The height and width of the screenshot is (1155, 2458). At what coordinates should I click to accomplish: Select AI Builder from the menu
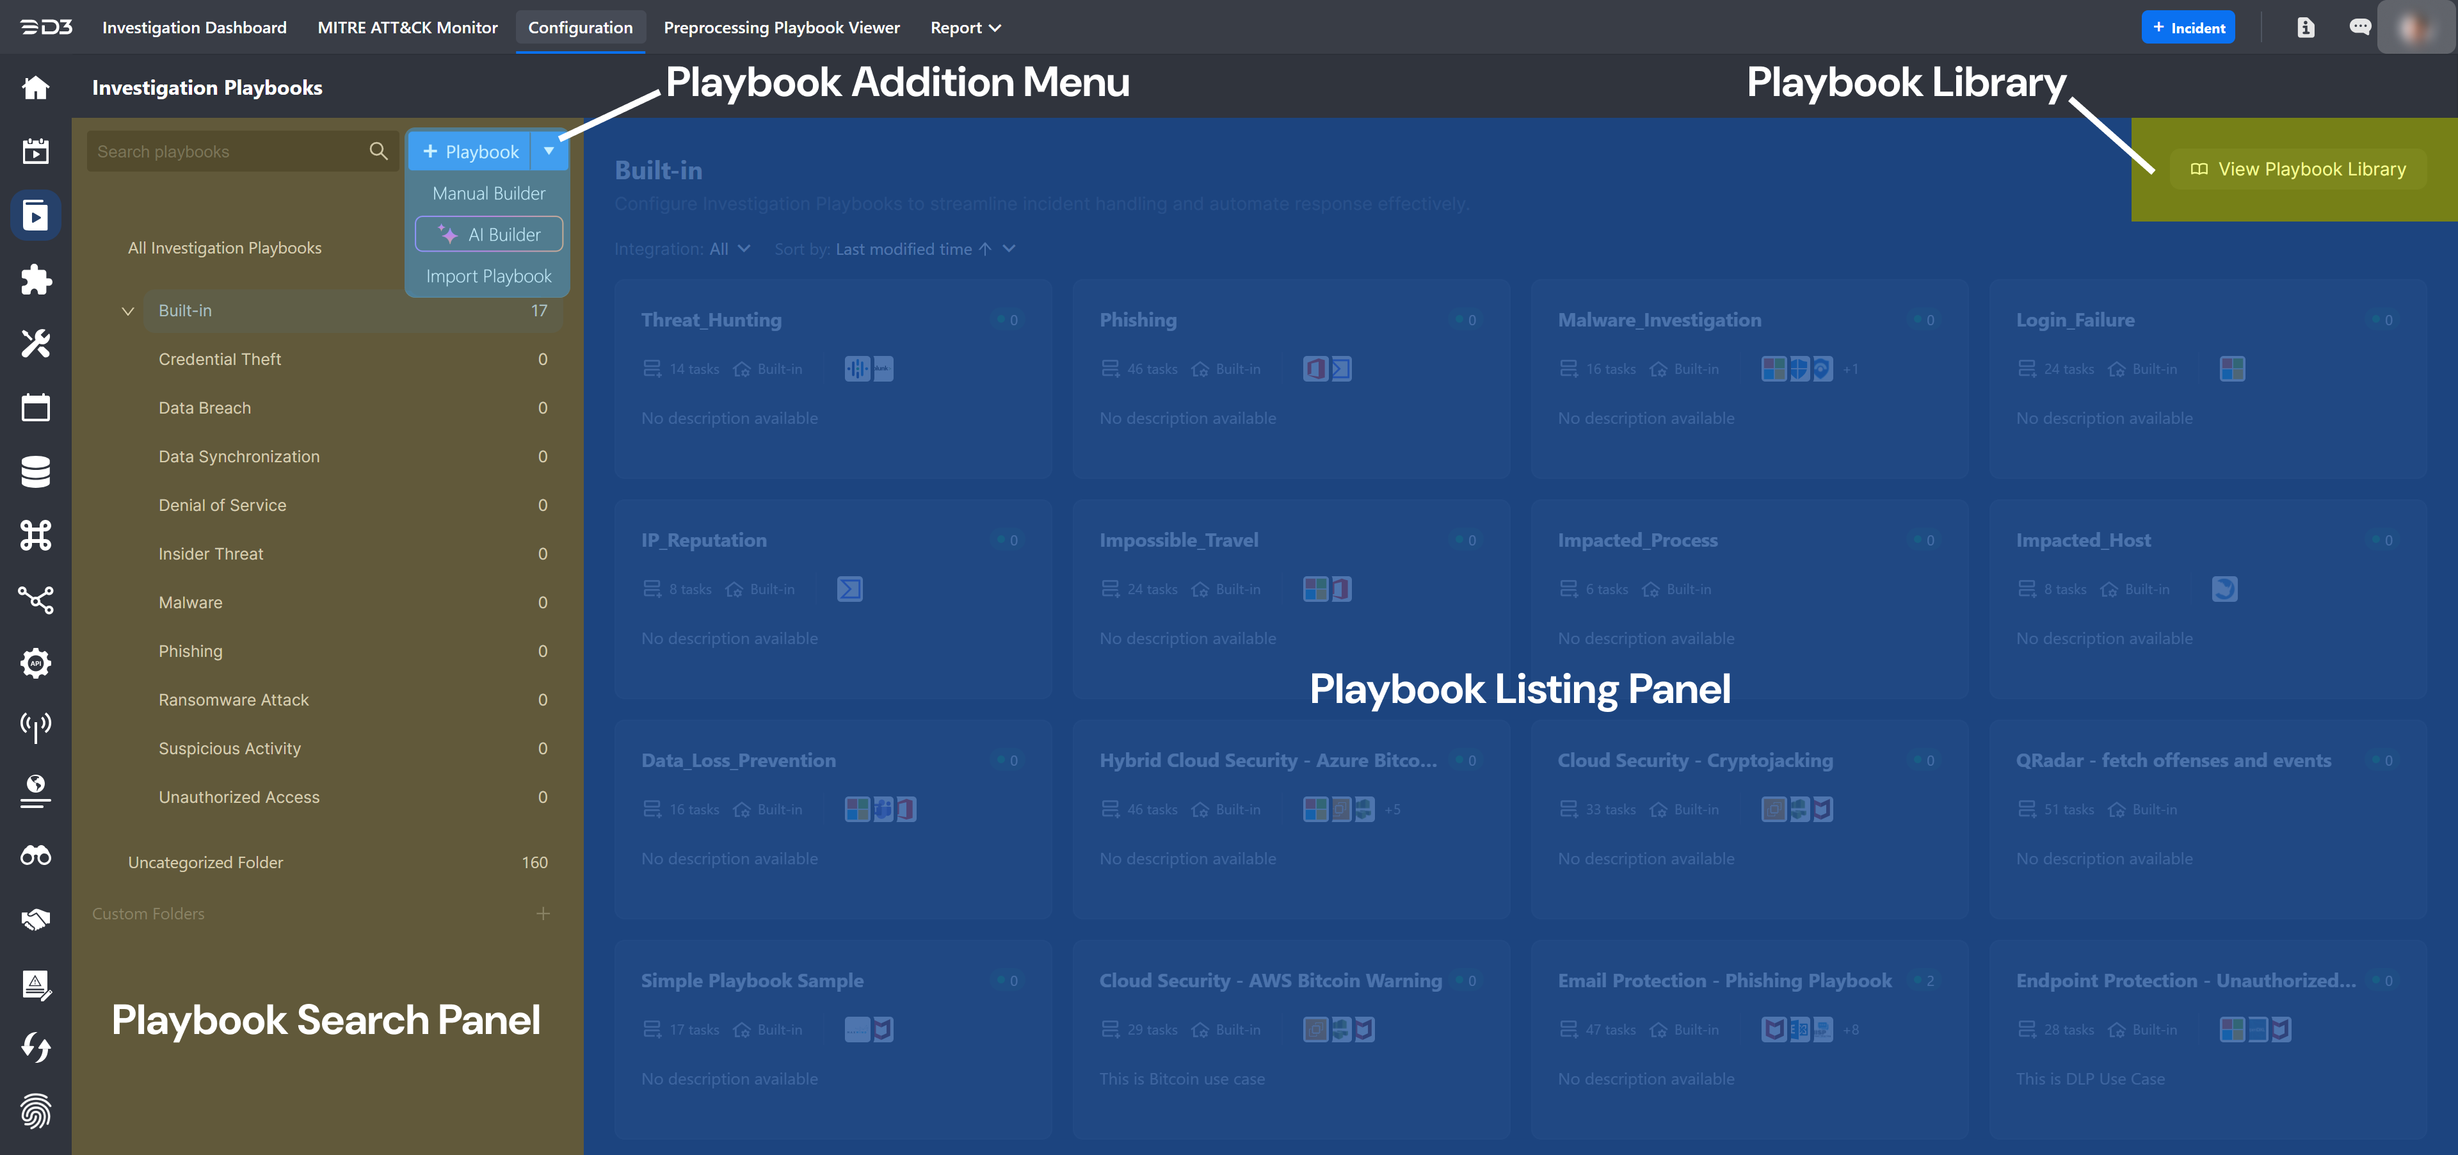click(x=488, y=235)
